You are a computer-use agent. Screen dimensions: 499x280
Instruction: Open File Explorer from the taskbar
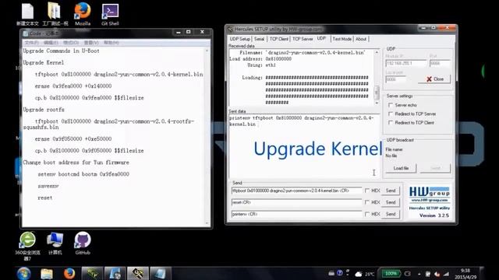click(47, 273)
